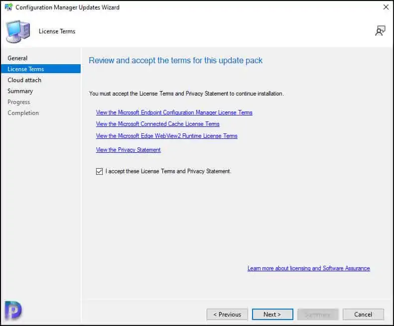394x326 pixels.
Task: Click the text You must accept the License Terms
Action: [x=186, y=94]
